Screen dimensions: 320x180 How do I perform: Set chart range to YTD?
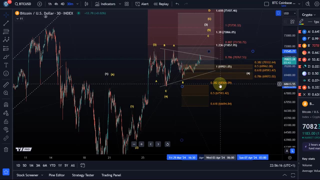(x=52, y=165)
